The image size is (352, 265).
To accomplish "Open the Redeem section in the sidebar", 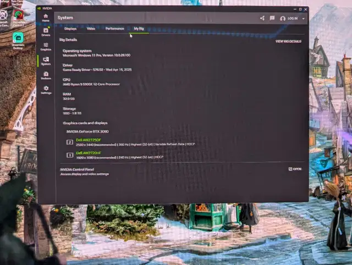I will [46, 76].
